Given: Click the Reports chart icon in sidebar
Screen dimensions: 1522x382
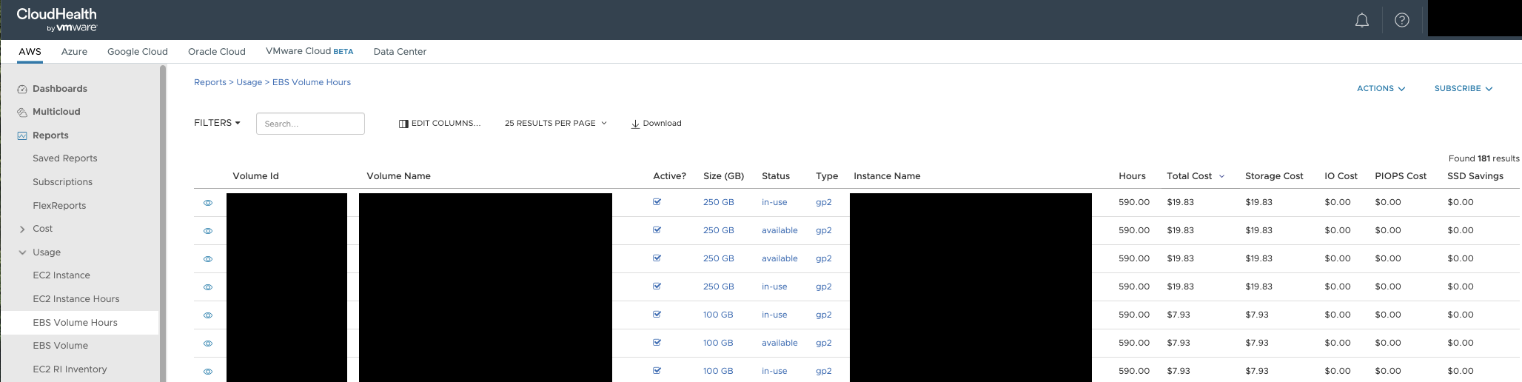Looking at the screenshot, I should [22, 135].
